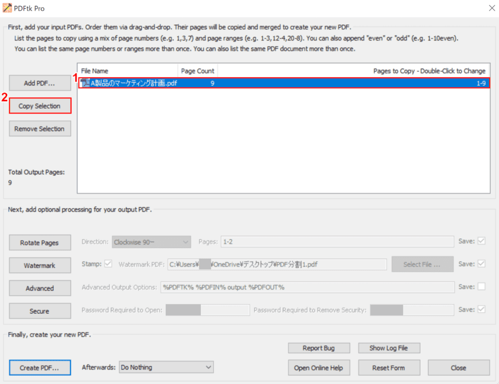499x384 pixels.
Task: Toggle the Watermark Save checkbox
Action: (482, 264)
